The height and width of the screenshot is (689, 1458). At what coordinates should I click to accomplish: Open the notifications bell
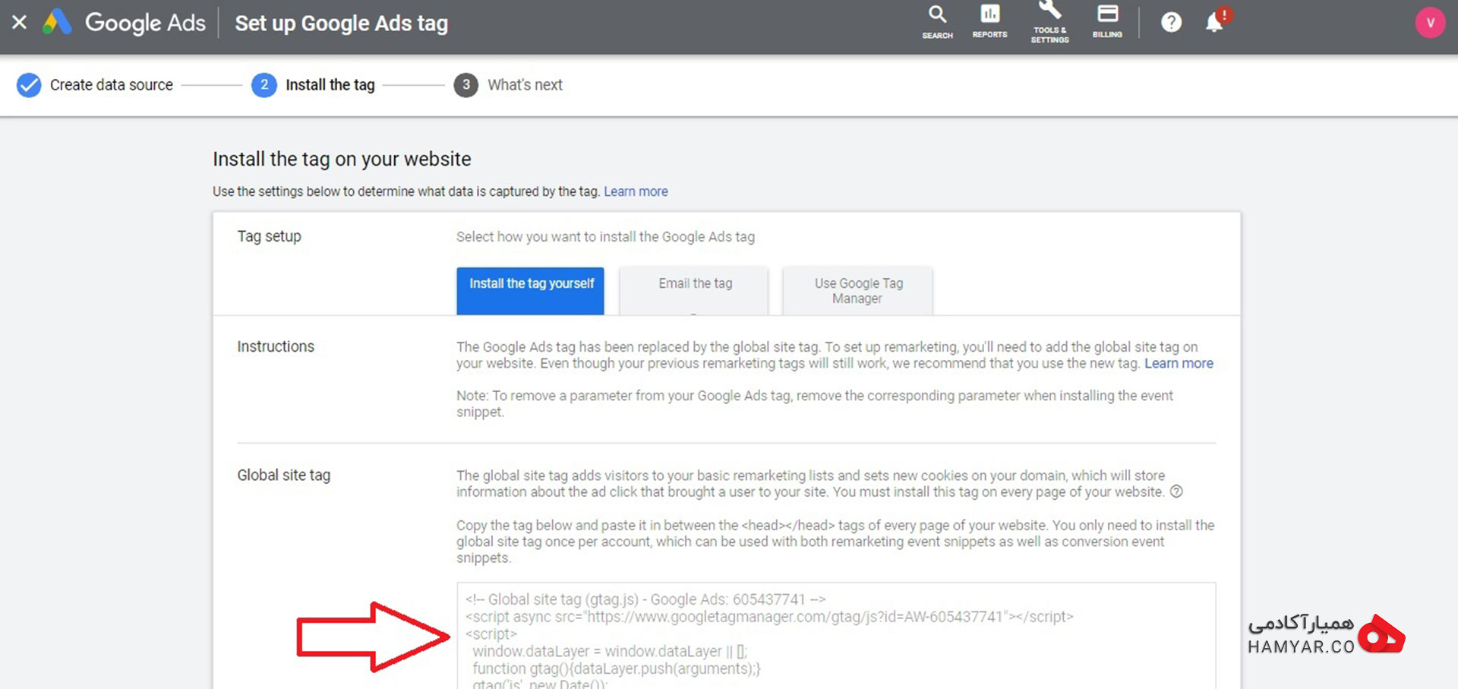click(x=1217, y=21)
